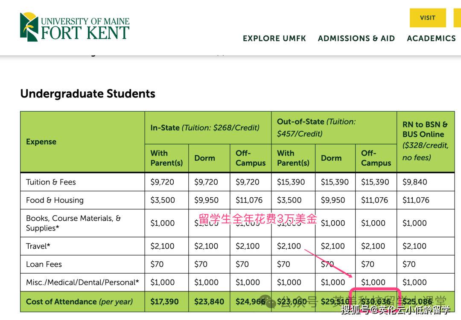Viewport: 461px width, 320px height.
Task: Click the In-State tuition header cell
Action: [205, 127]
